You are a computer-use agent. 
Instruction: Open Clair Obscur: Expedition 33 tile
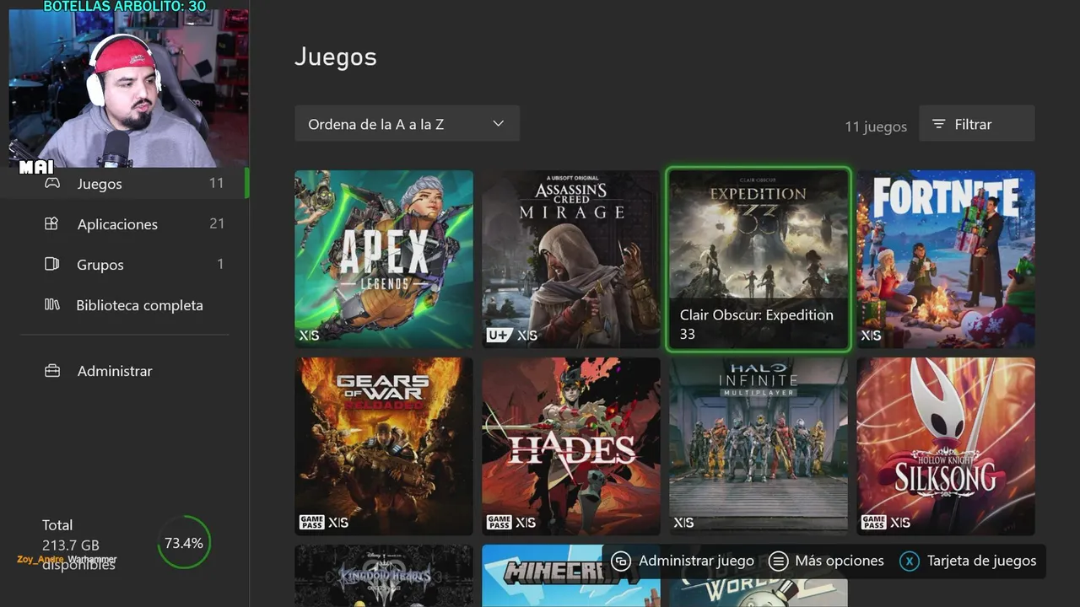[x=759, y=259]
